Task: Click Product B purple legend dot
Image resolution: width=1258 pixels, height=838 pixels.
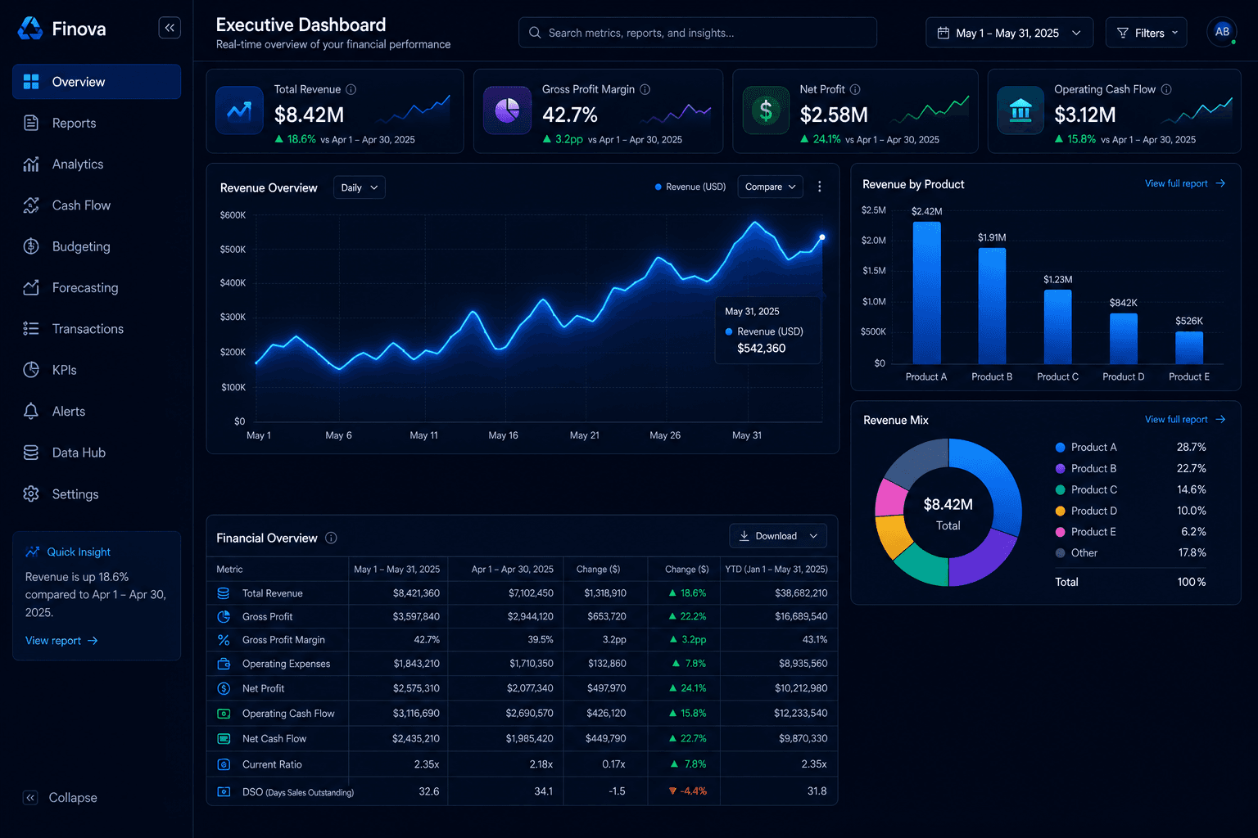Action: [x=1061, y=468]
